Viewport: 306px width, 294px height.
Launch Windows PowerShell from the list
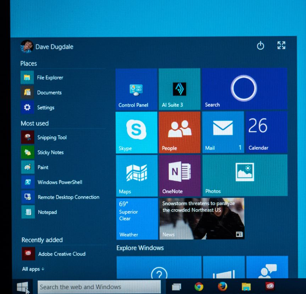coord(63,182)
